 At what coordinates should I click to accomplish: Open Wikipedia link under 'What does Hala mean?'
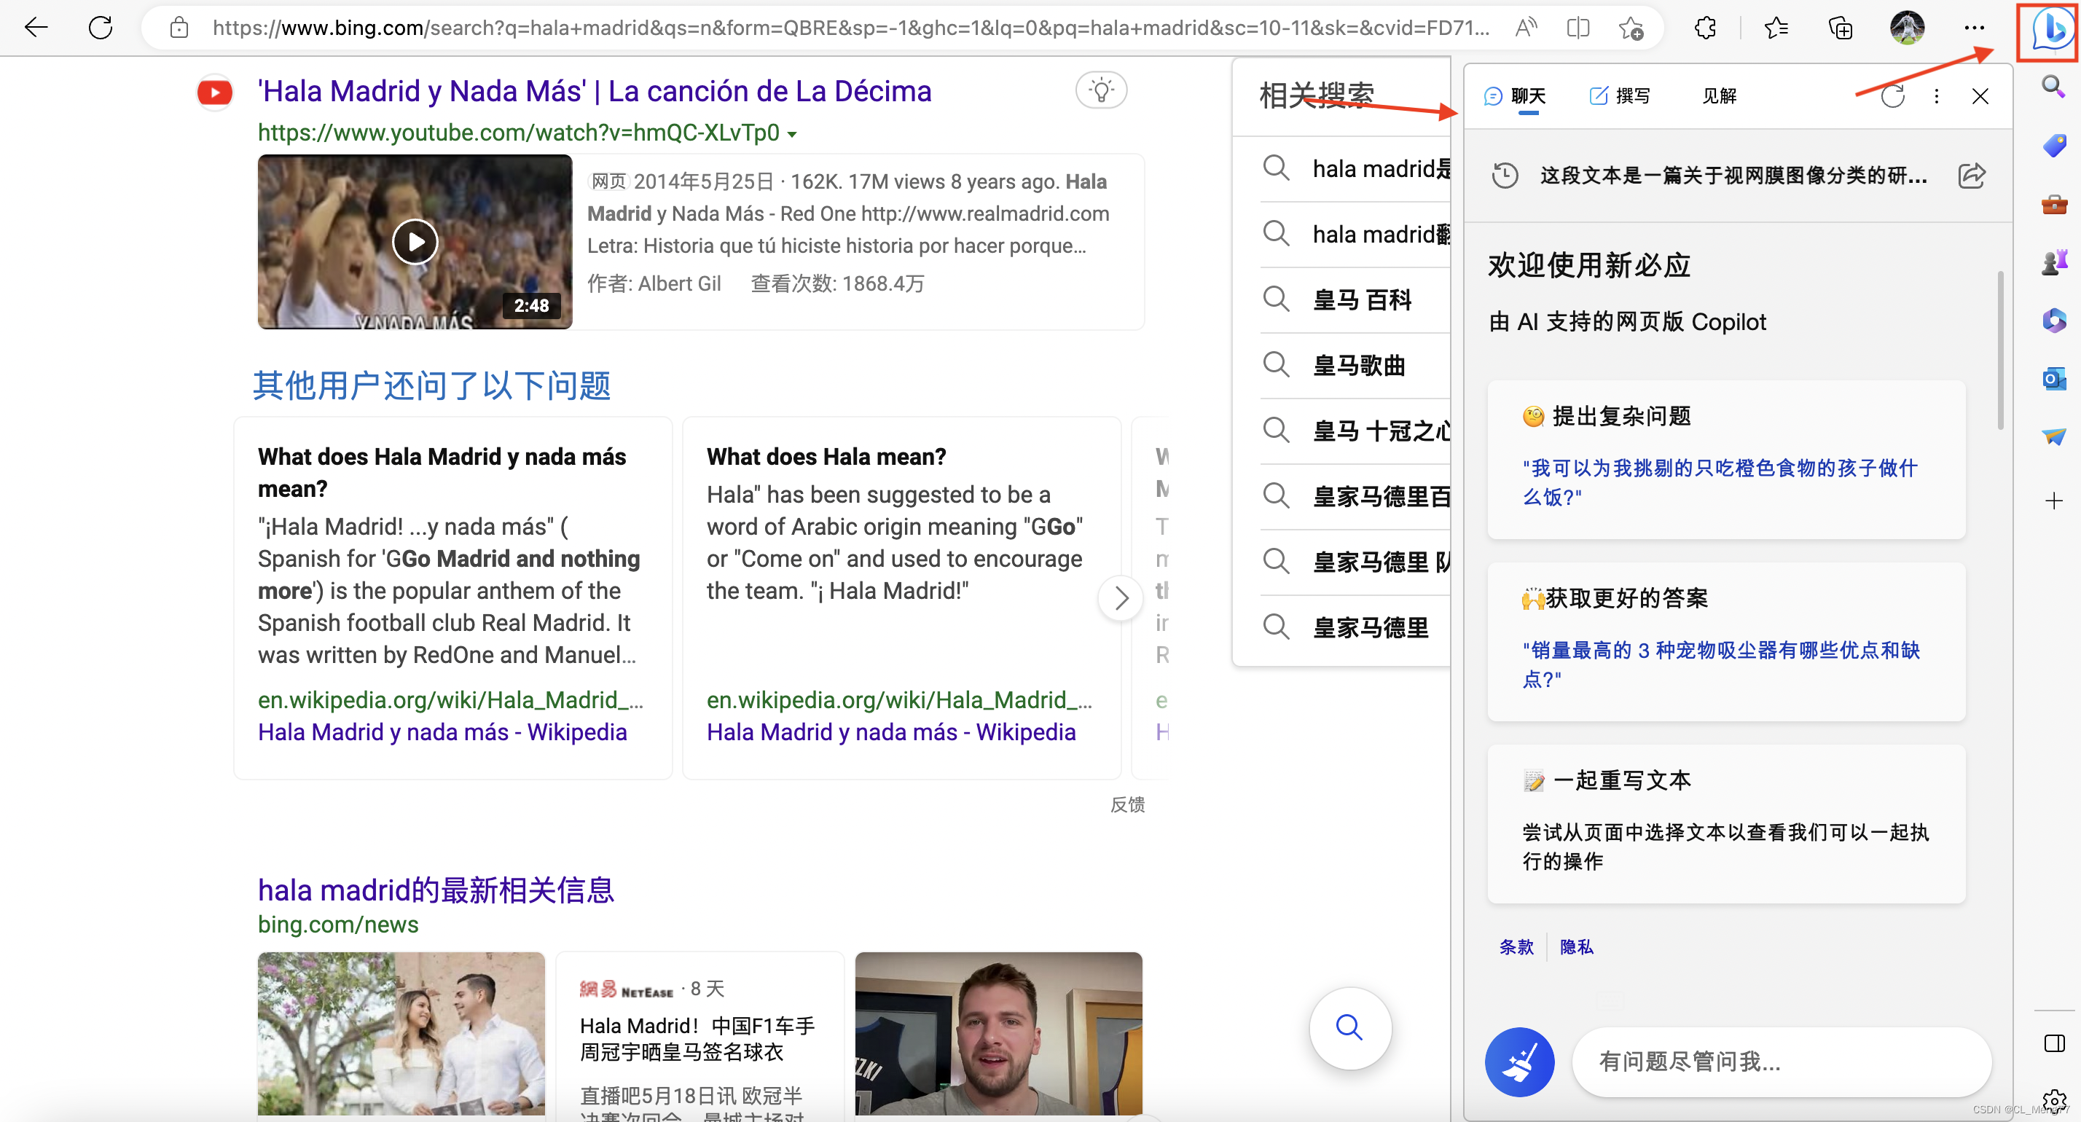coord(891,731)
